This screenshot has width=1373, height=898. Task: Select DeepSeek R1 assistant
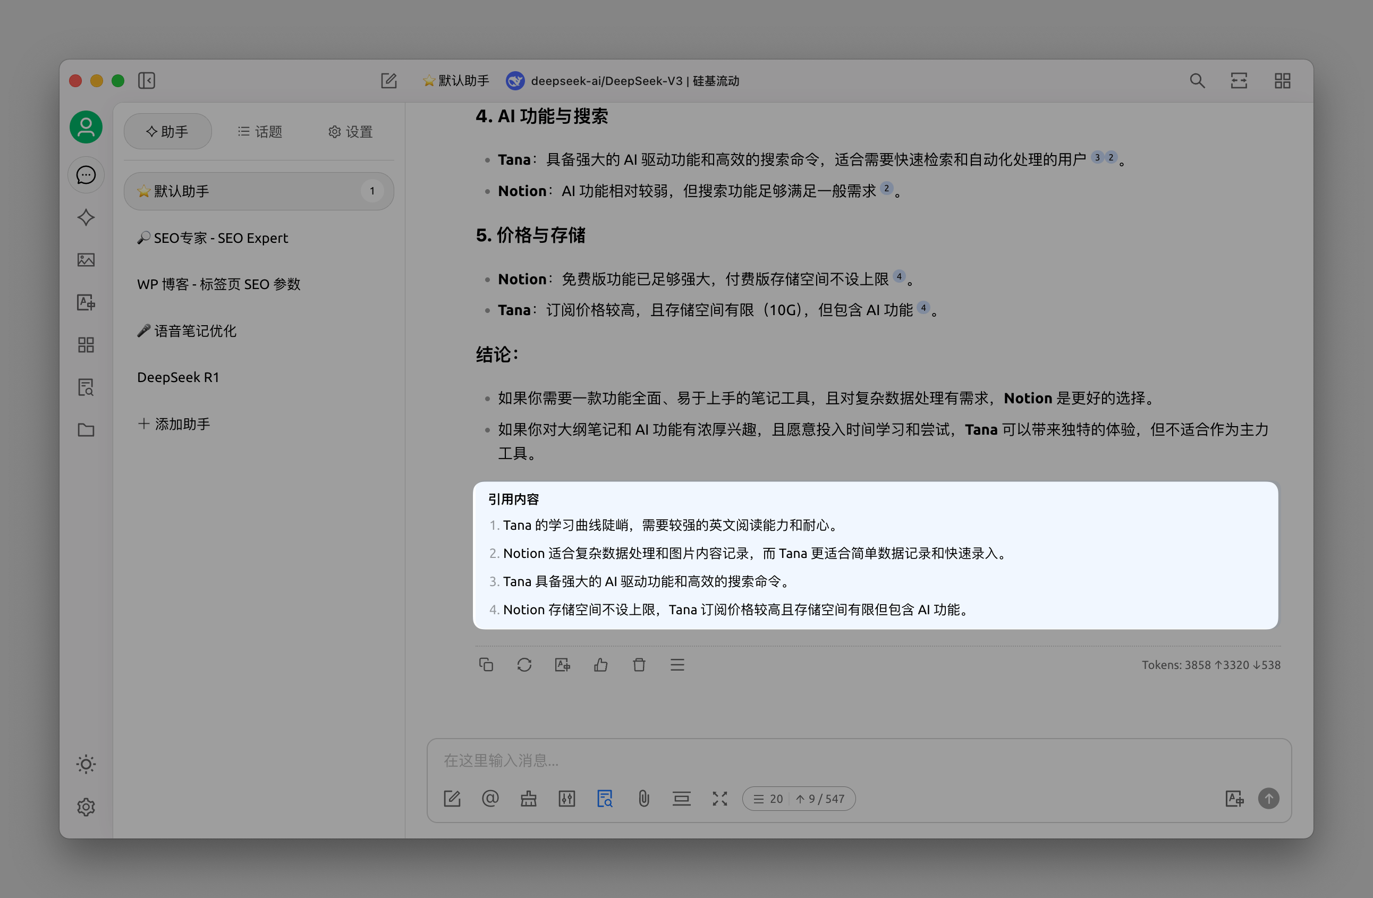258,377
